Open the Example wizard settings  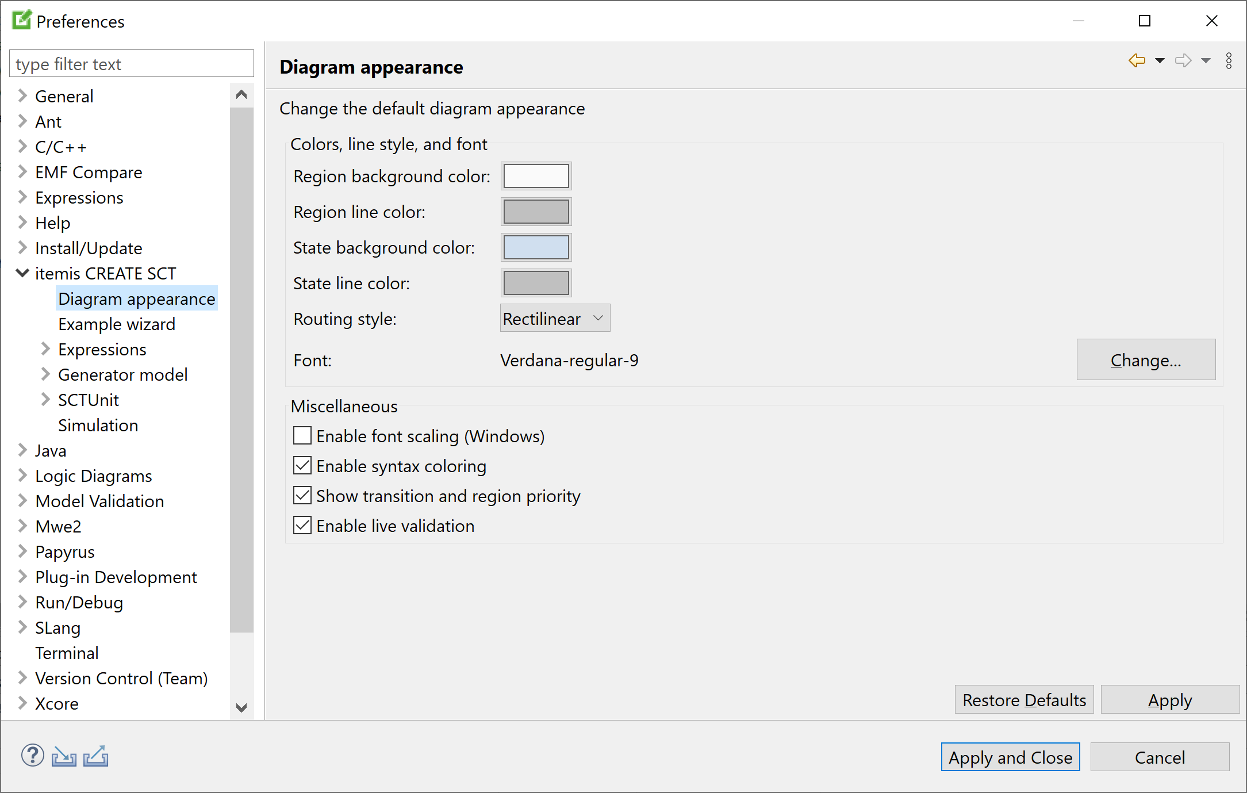pos(116,324)
